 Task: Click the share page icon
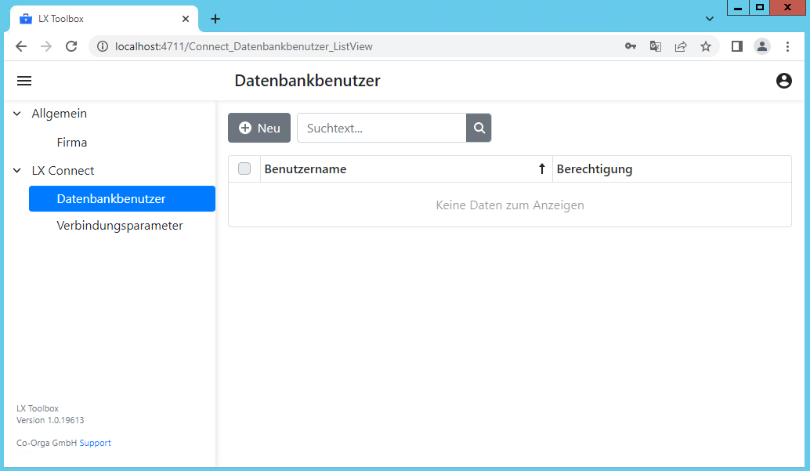coord(681,46)
